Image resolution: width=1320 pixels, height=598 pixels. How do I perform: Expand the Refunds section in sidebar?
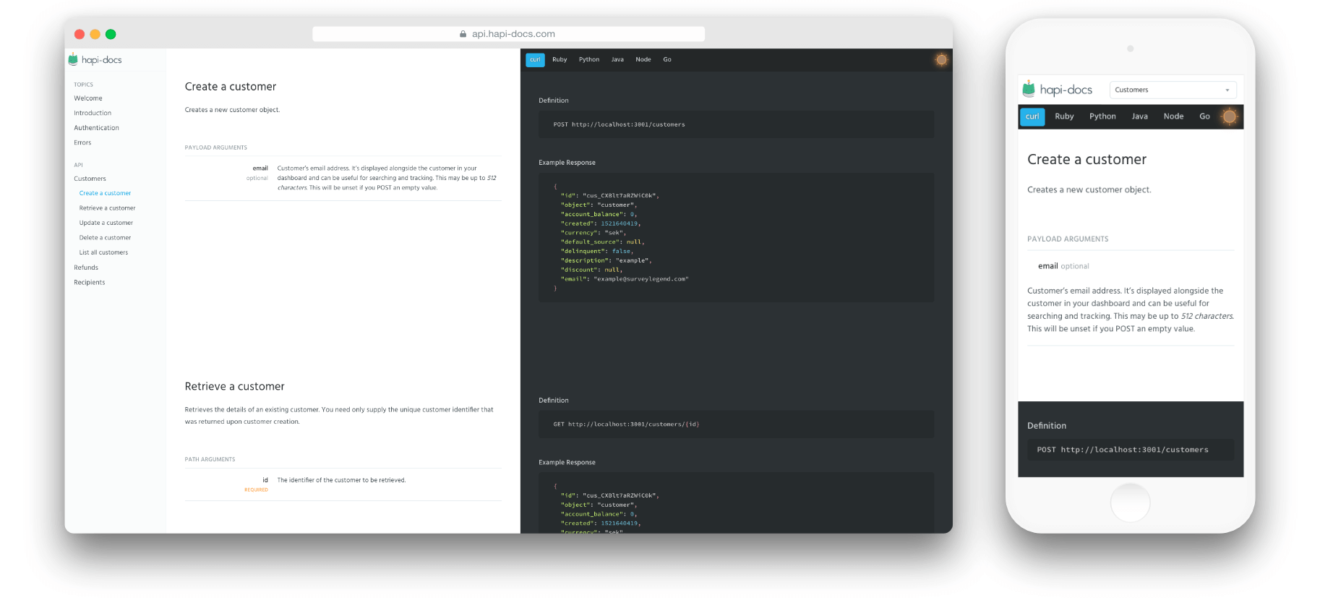point(86,268)
